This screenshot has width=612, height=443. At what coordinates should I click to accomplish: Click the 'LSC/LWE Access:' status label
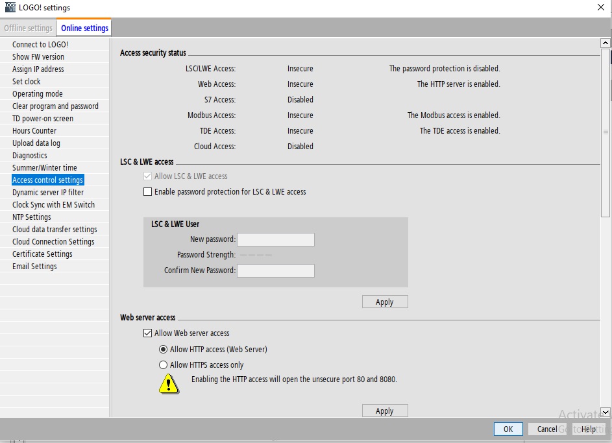point(210,69)
